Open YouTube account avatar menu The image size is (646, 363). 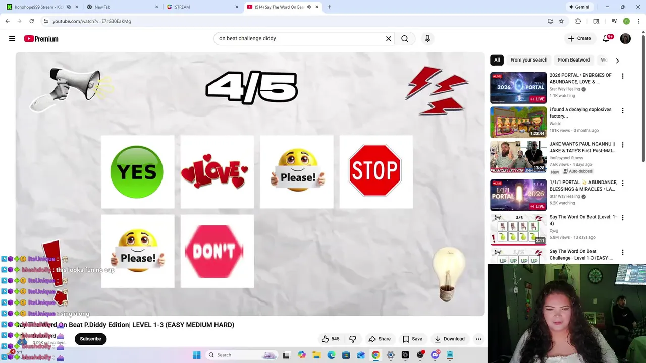[625, 38]
